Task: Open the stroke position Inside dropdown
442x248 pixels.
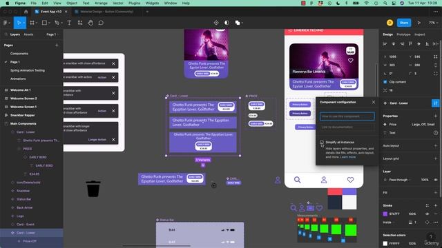Action: click(388, 223)
